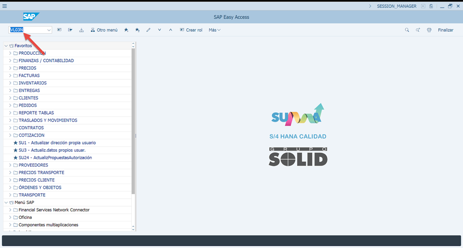Screen dimensions: 463x248
Task: Click the download arrow icon in toolbar
Action: coord(81,30)
